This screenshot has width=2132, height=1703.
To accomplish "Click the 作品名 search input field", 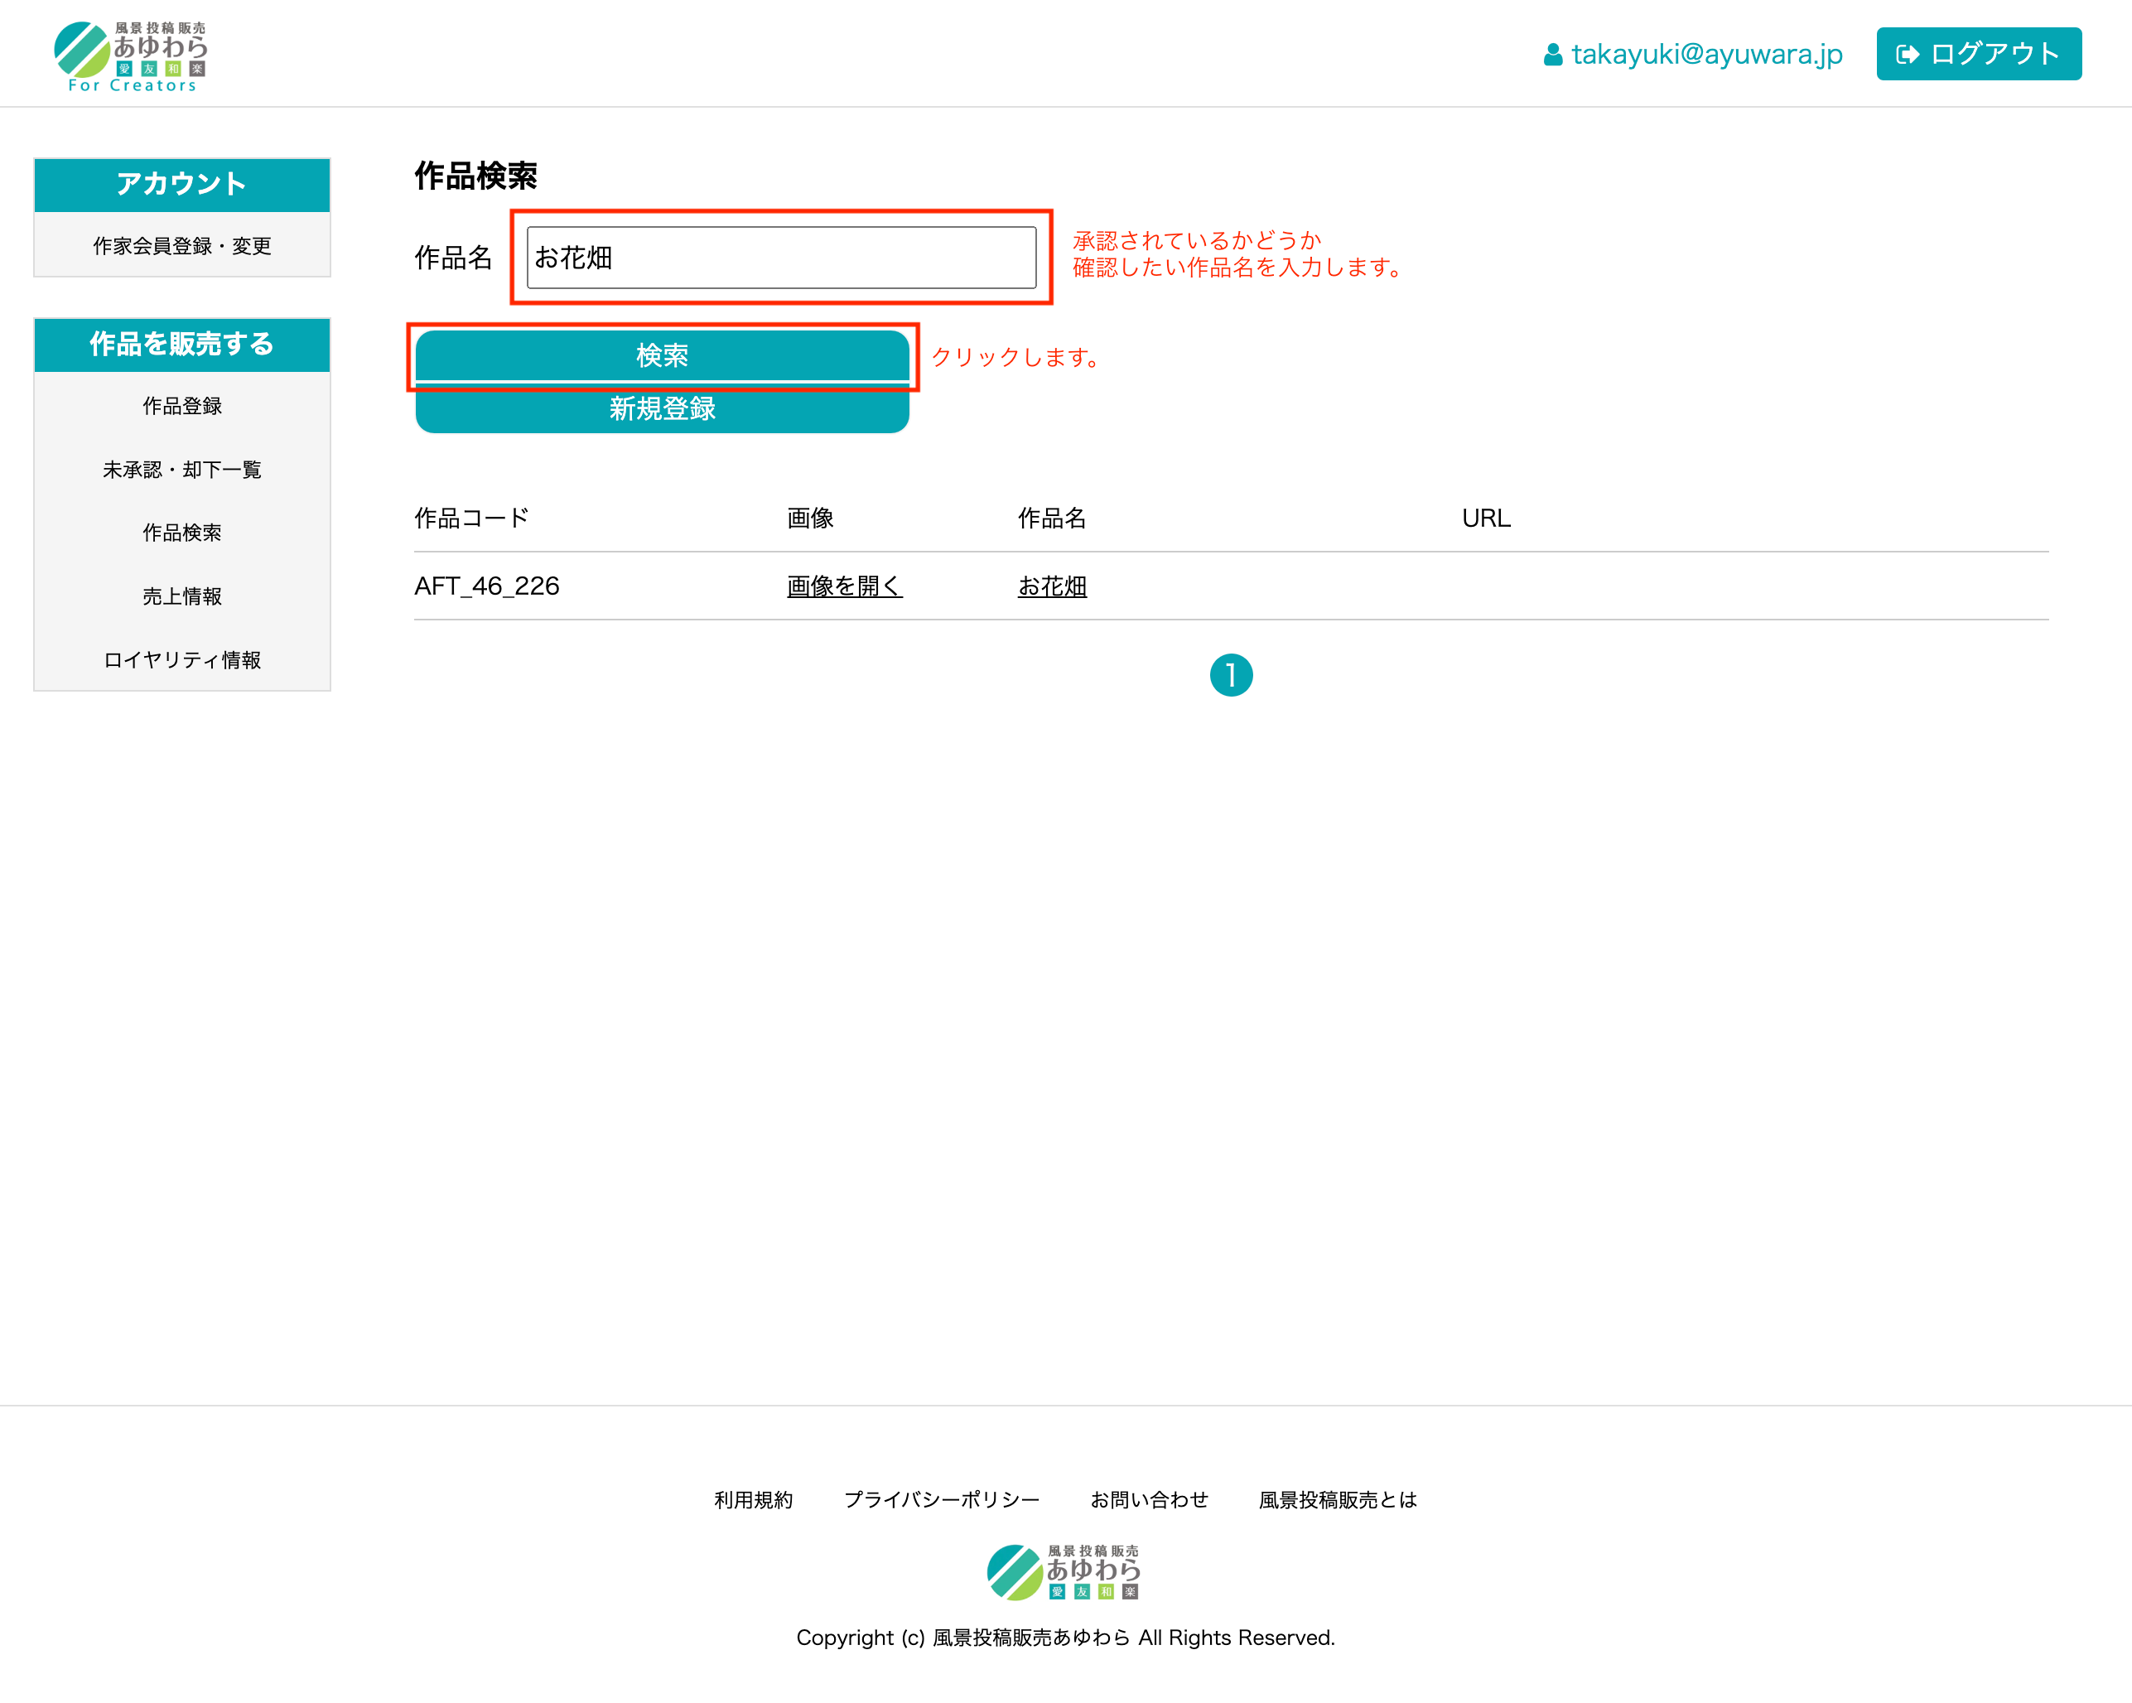I will [x=781, y=257].
